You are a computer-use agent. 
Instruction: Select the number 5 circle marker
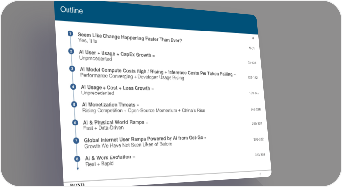pos(74,104)
